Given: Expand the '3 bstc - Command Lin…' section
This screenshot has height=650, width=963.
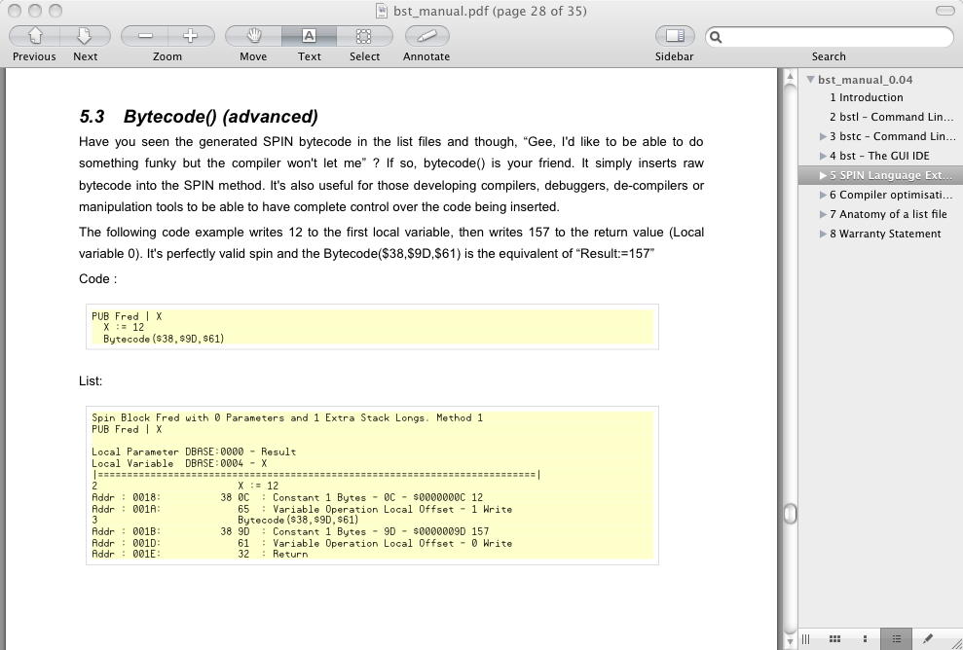Looking at the screenshot, I should click(823, 136).
